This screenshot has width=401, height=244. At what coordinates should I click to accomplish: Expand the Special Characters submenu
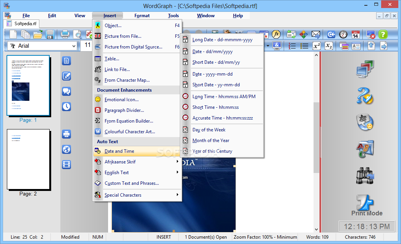click(x=137, y=195)
